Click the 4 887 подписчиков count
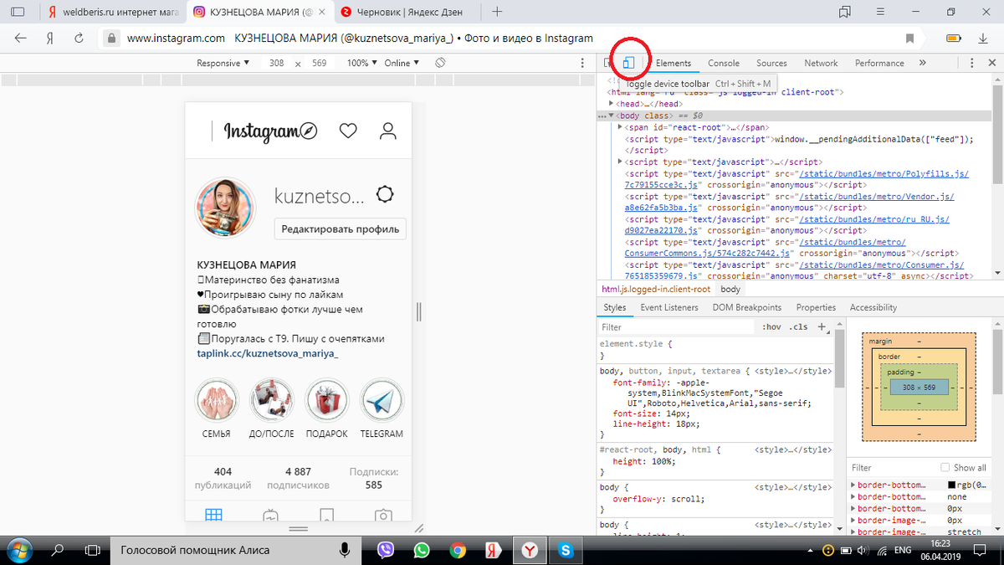Image resolution: width=1004 pixels, height=565 pixels. point(298,478)
